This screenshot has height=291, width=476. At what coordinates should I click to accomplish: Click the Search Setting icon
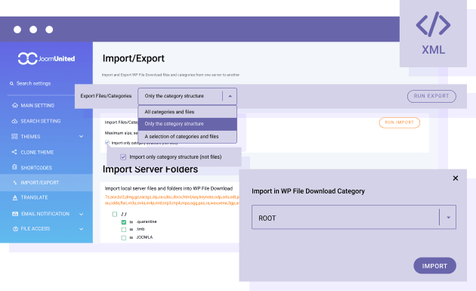[14, 121]
